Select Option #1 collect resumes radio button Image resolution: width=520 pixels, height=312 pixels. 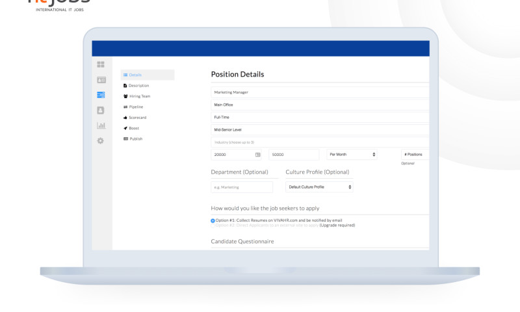click(213, 220)
